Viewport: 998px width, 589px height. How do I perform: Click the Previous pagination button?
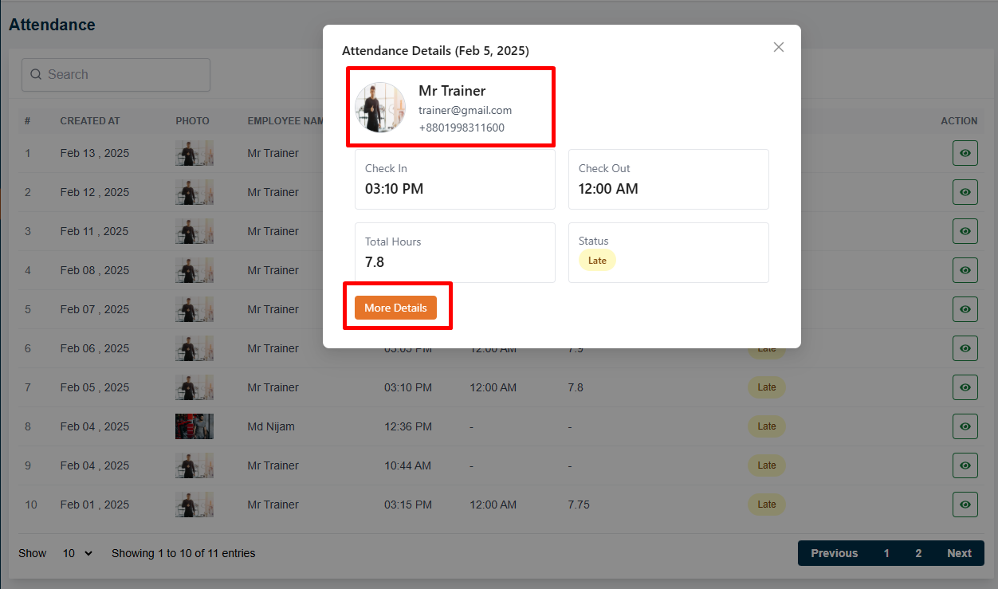click(834, 553)
